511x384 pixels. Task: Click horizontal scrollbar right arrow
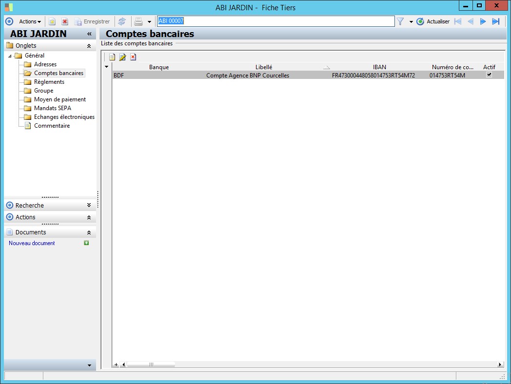pyautogui.click(x=500, y=365)
